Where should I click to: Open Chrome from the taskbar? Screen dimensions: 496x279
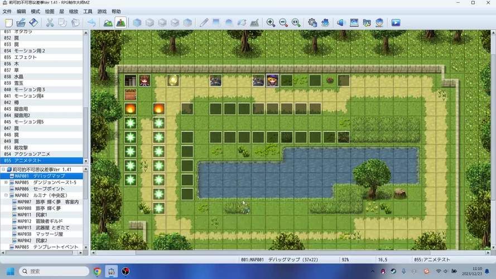point(97,271)
